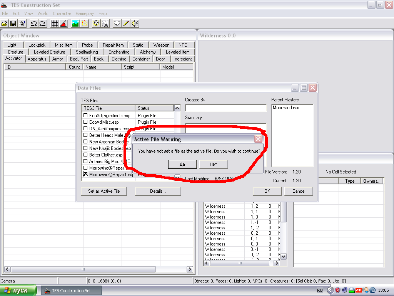394x296 pixels.
Task: Select the Wilderness 0, 0 cell row
Action: point(241,244)
